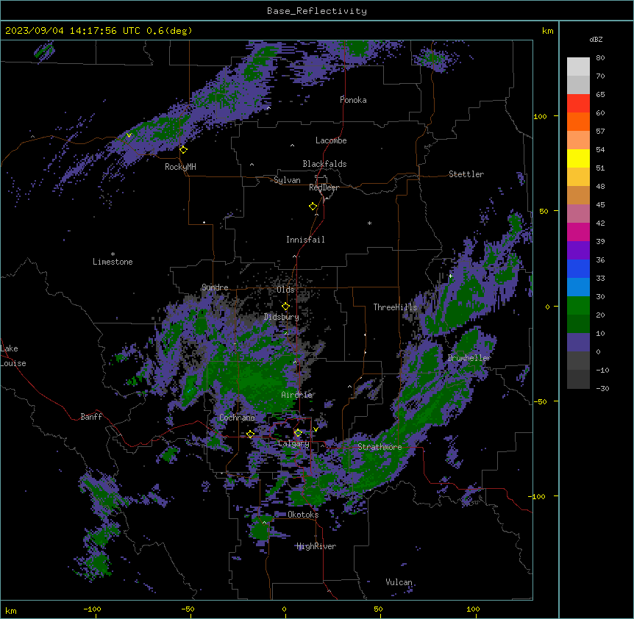Click the ThreeHills town label
The image size is (634, 619).
point(395,307)
